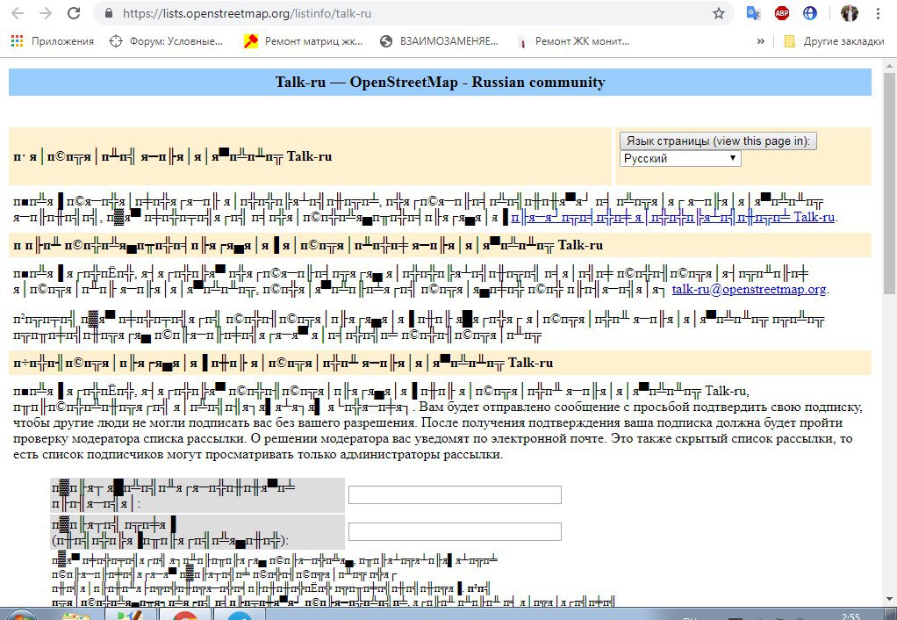Click the 'Язык страницы (view this page in)' button
Viewport: 897px width, 620px height.
pyautogui.click(x=718, y=141)
